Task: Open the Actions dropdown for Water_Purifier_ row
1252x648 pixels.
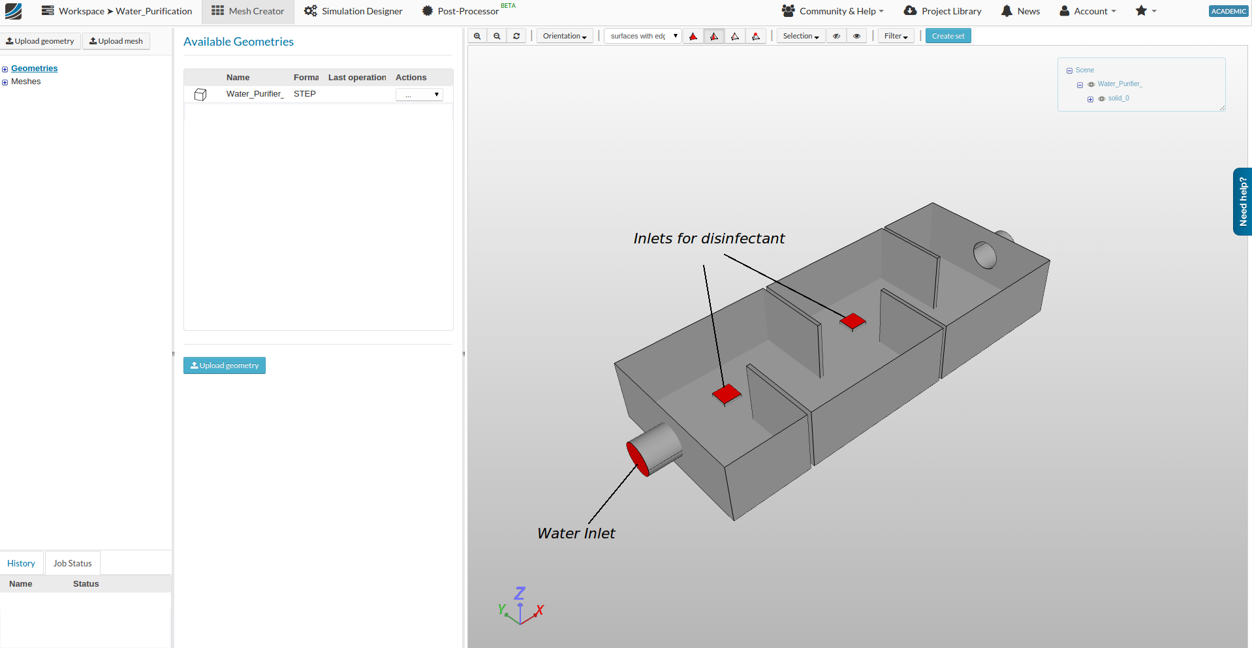Action: click(x=418, y=94)
